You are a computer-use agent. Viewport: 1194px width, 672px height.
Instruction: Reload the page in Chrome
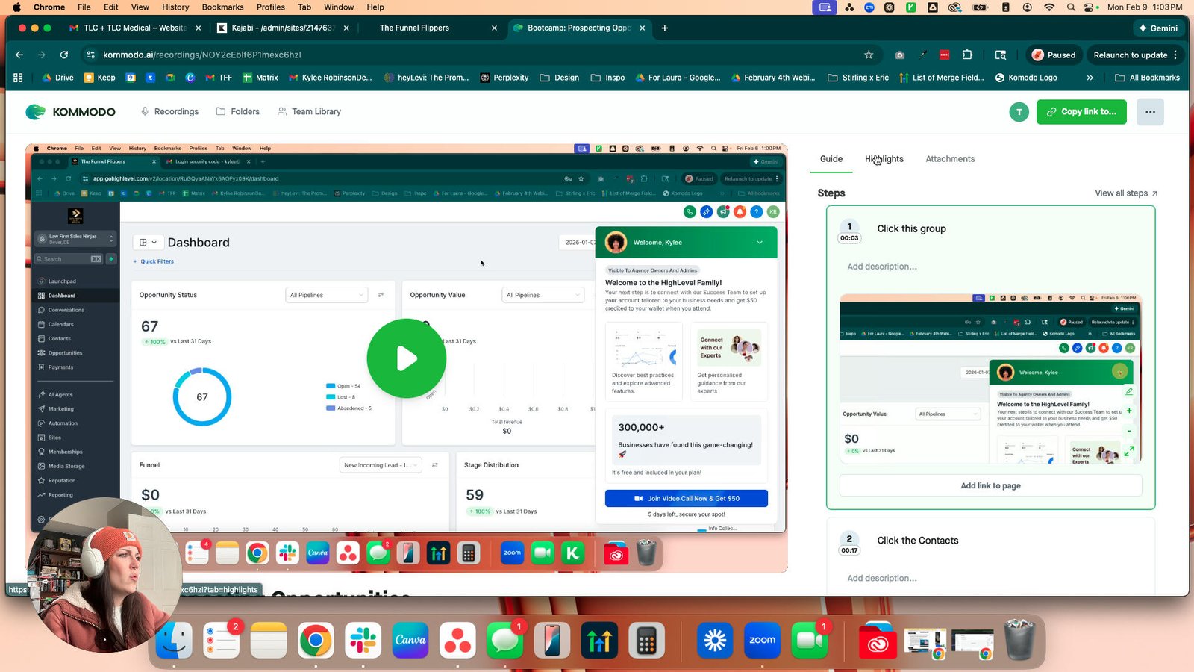(x=64, y=55)
